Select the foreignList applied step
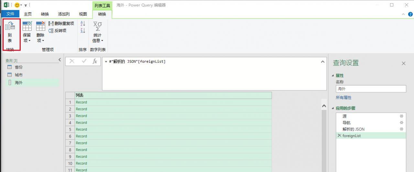Viewport: 414px width, 172px height. click(371, 136)
